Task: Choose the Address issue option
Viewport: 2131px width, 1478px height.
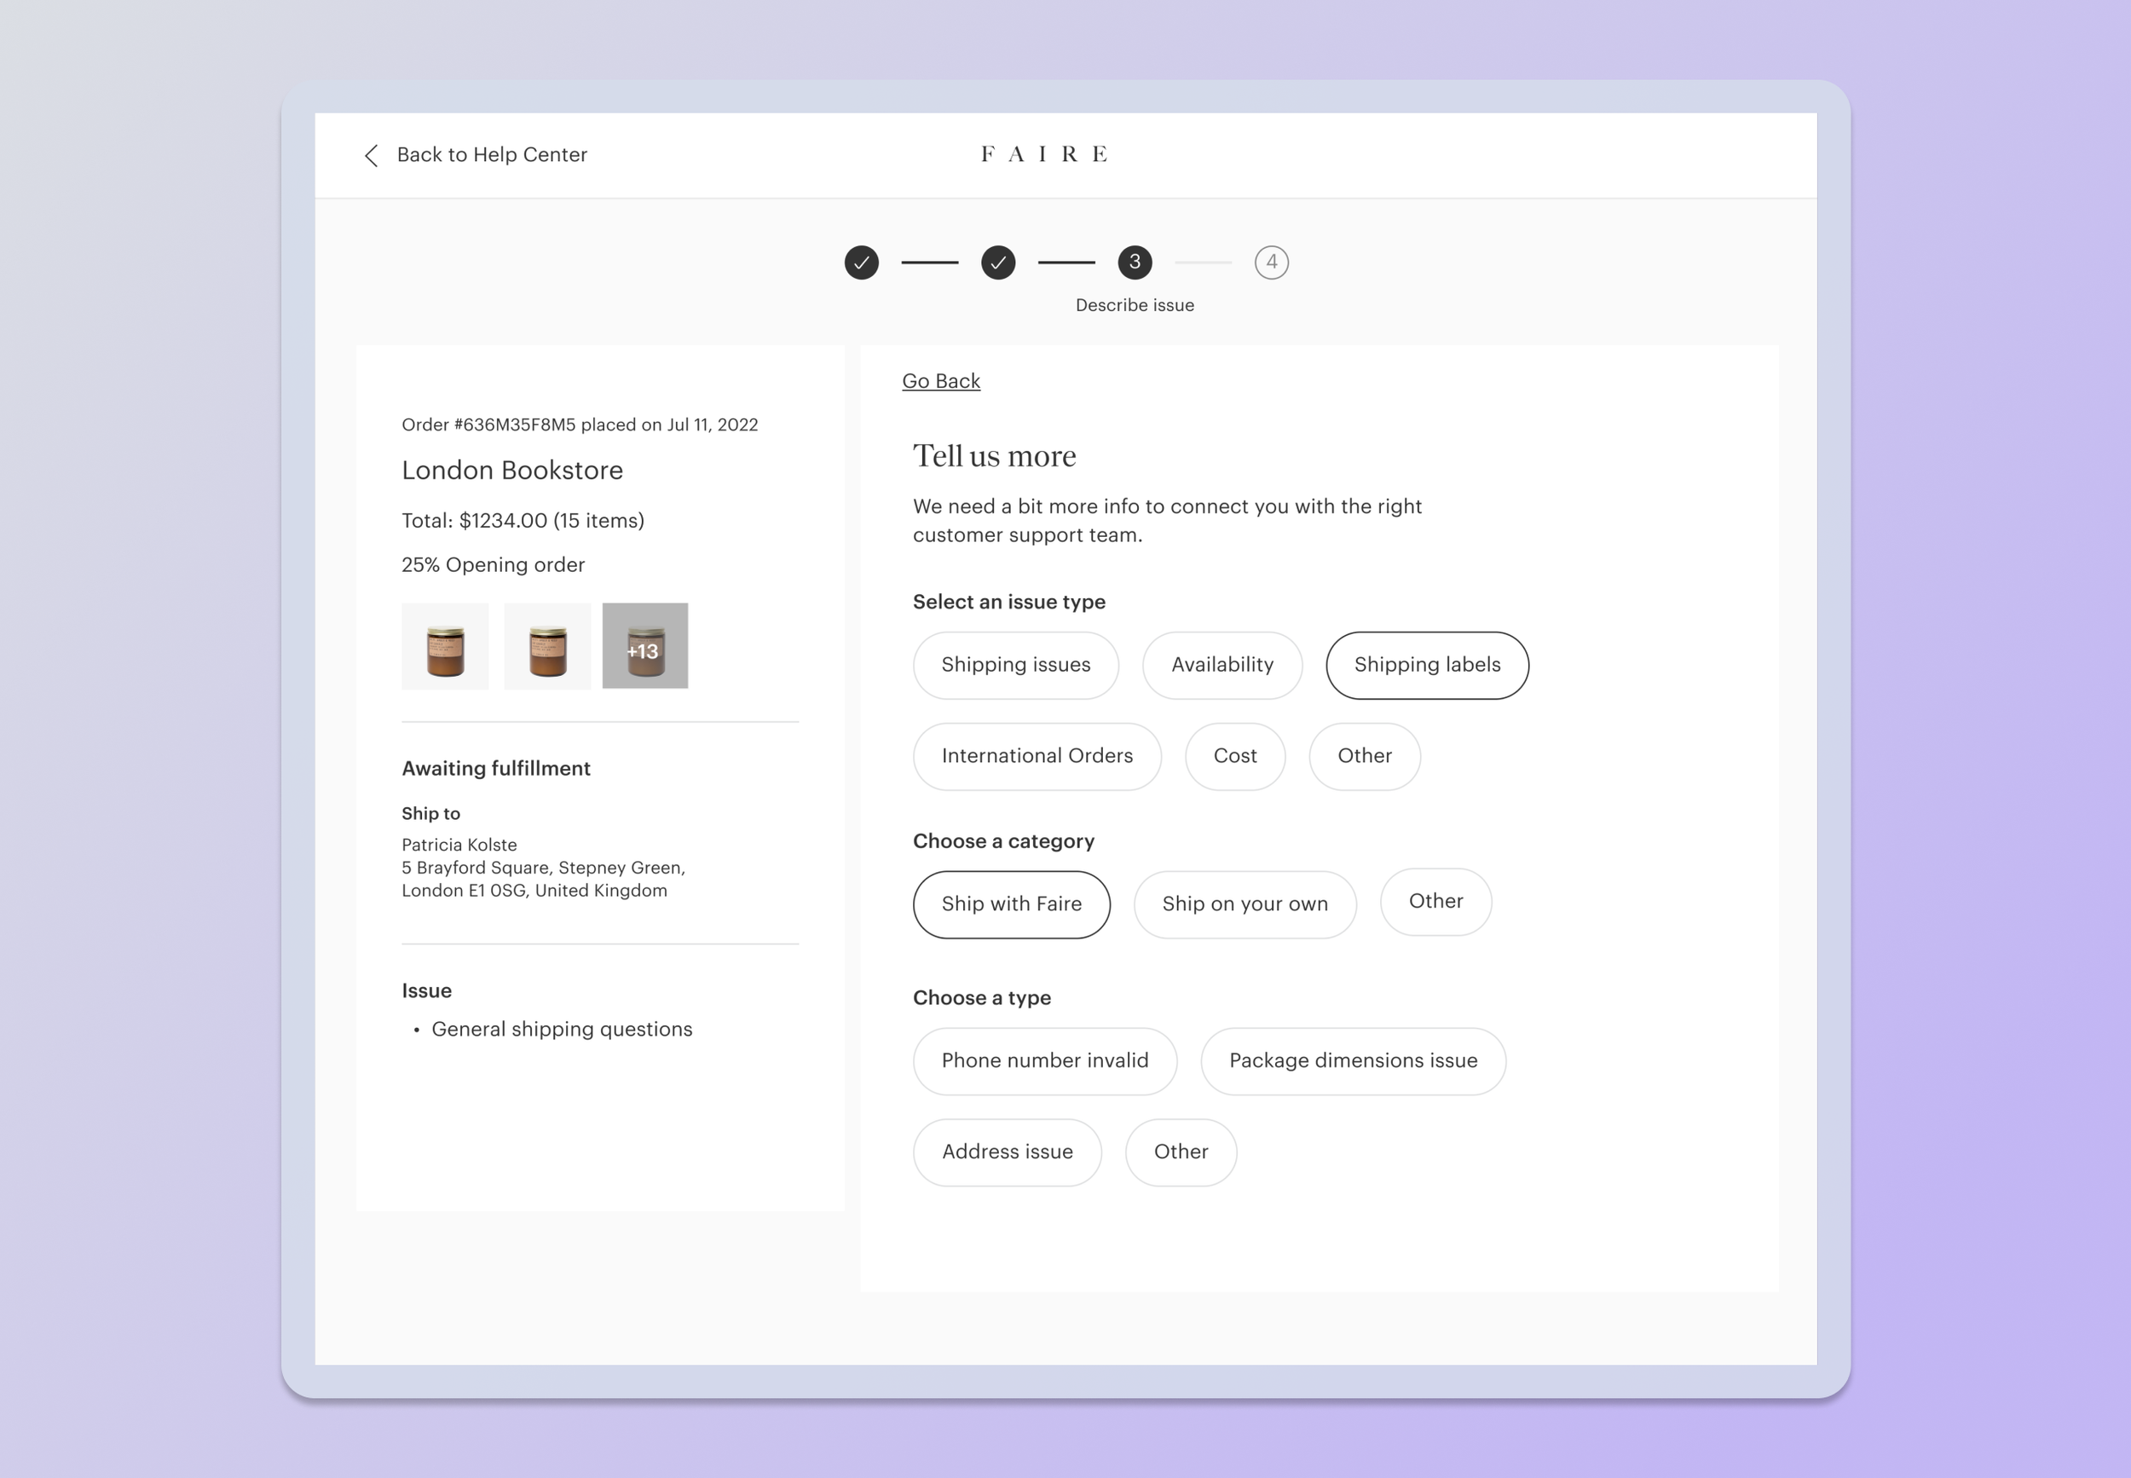Action: pos(1007,1152)
